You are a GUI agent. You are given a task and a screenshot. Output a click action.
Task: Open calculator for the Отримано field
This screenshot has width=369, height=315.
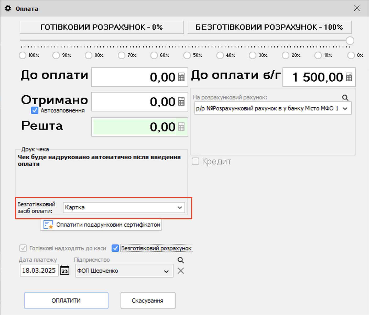[x=181, y=102]
